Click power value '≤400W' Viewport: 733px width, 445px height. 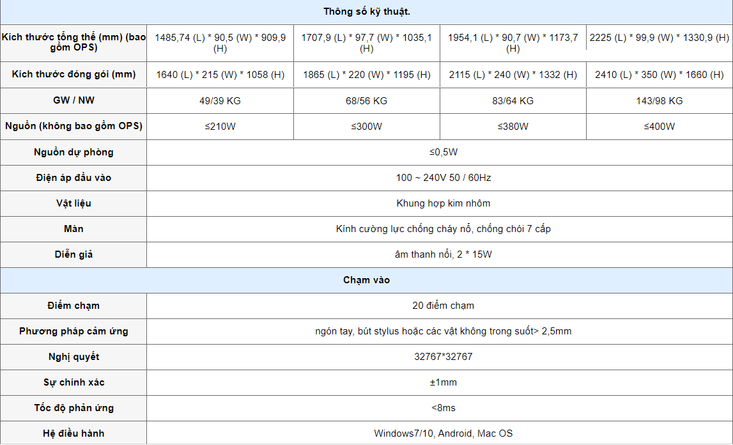pyautogui.click(x=659, y=127)
